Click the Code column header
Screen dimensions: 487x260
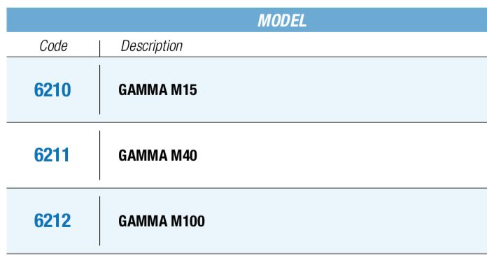click(x=53, y=46)
